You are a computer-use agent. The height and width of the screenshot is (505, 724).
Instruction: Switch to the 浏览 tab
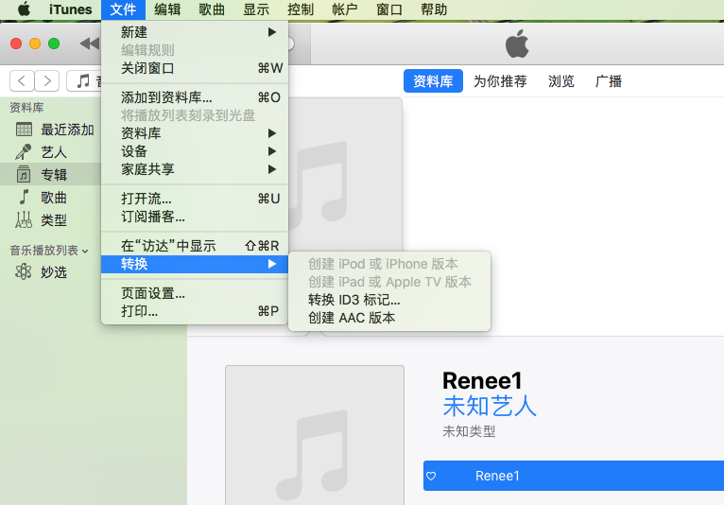point(561,81)
